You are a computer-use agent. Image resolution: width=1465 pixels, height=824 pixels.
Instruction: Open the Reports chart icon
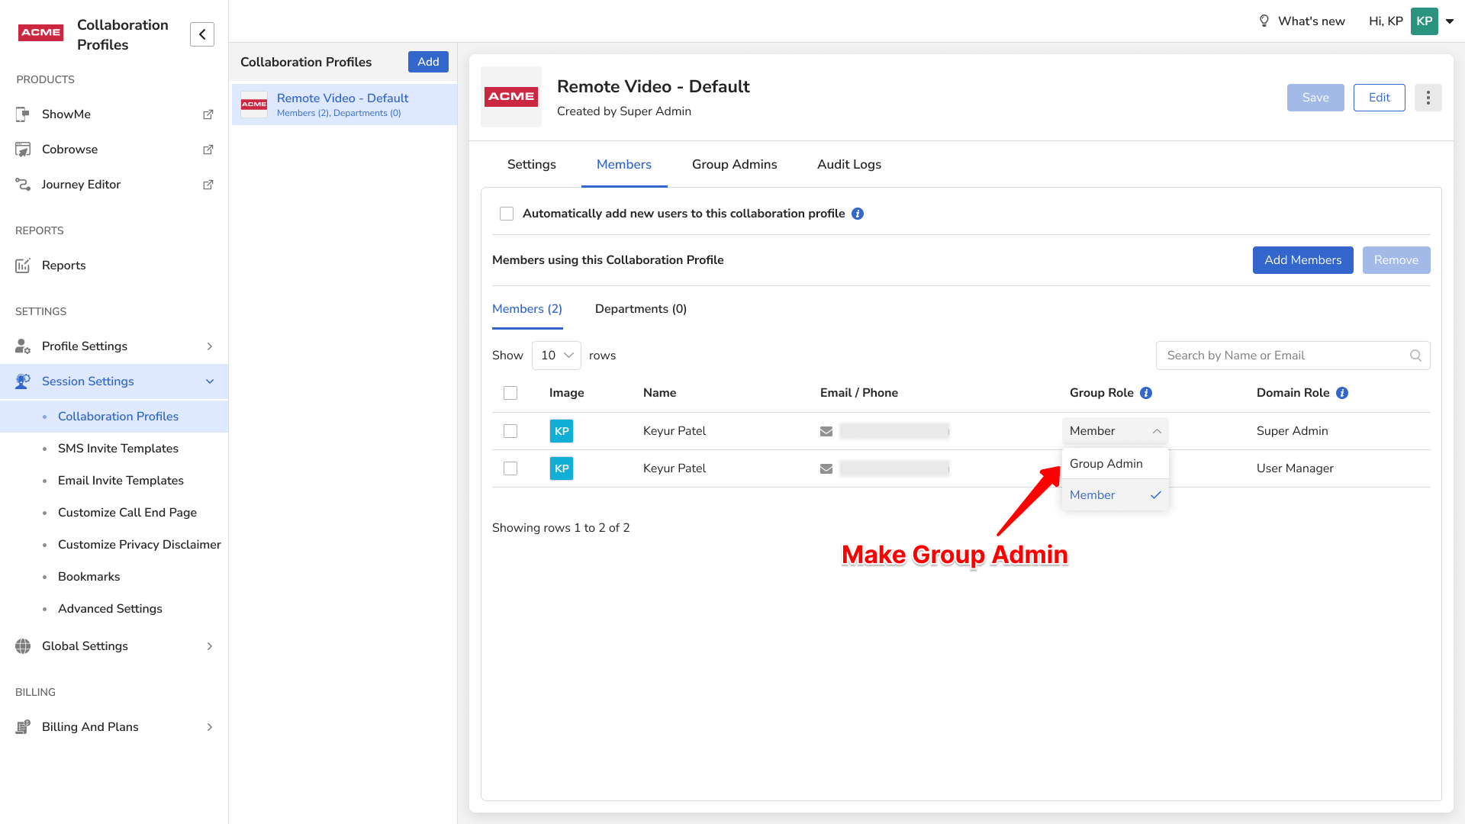point(23,266)
